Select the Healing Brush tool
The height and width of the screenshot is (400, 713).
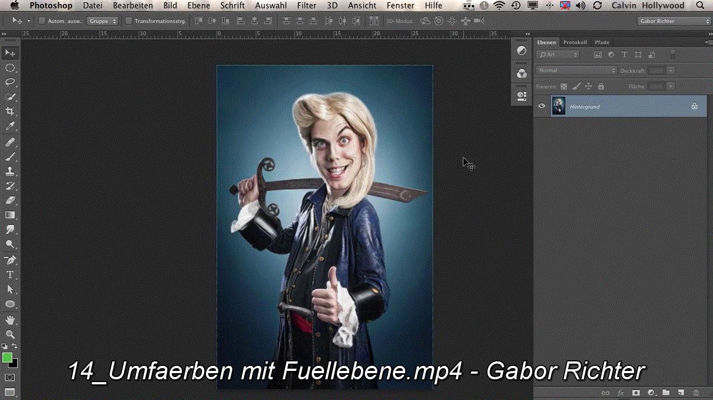pyautogui.click(x=10, y=143)
